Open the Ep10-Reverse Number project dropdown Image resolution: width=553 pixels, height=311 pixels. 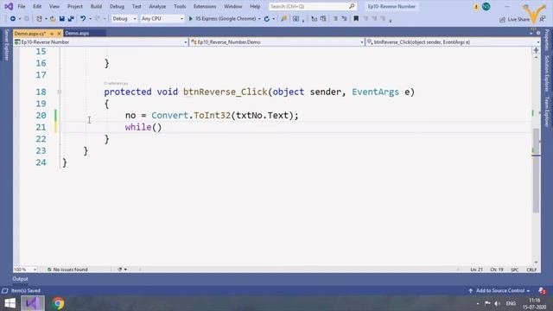tap(101, 42)
